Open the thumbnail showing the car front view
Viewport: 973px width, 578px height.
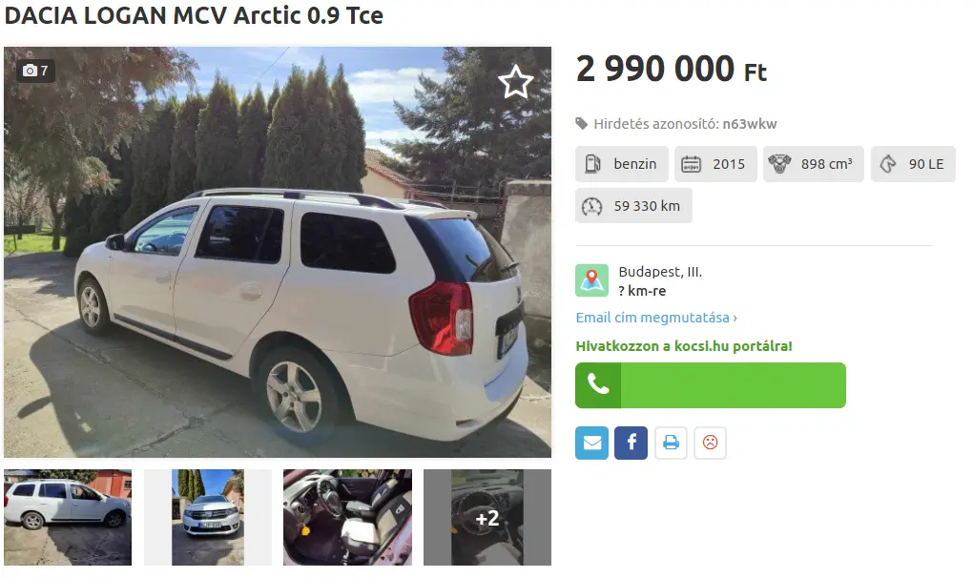pyautogui.click(x=208, y=517)
